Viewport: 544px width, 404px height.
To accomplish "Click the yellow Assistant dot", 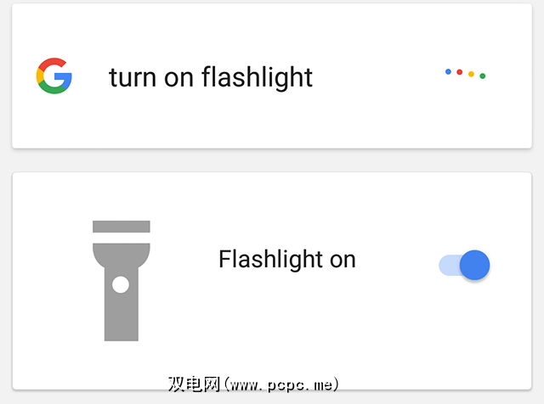I will click(471, 74).
